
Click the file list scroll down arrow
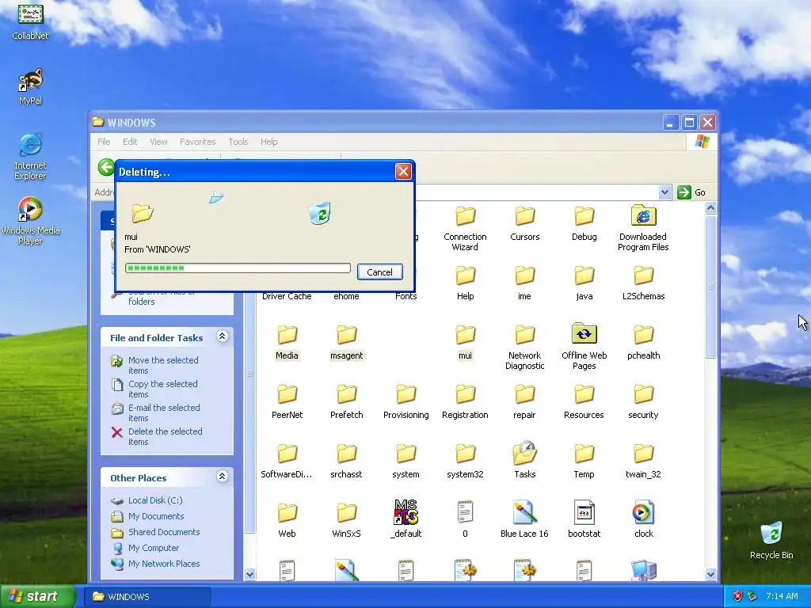click(710, 574)
